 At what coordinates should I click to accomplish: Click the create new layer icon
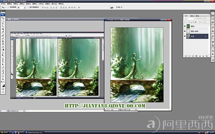point(203,56)
